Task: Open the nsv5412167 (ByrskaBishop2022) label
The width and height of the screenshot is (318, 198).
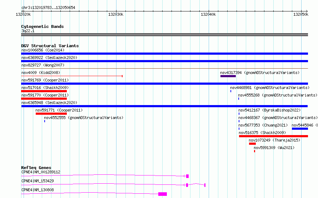Action: [x=269, y=110]
